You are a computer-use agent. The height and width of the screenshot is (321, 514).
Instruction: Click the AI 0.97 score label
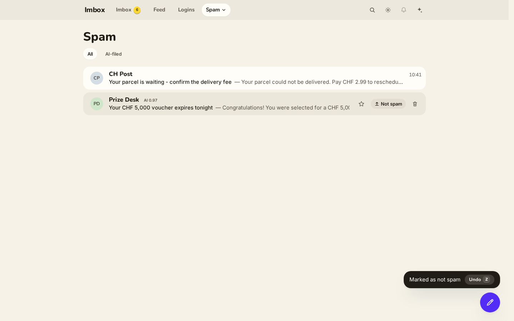(x=151, y=100)
